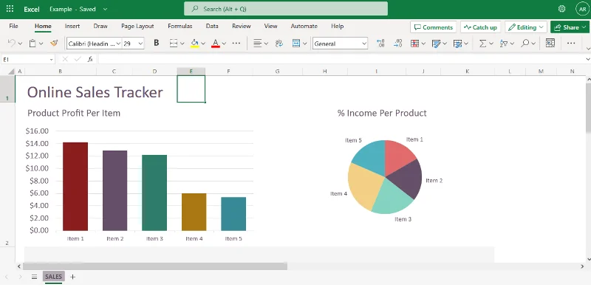591x287 pixels.
Task: Select the Format Painter brush
Action: (x=54, y=44)
